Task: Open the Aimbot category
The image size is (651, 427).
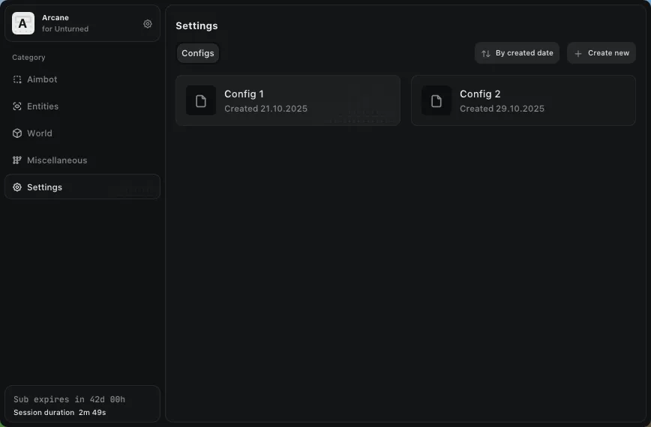Action: click(43, 79)
